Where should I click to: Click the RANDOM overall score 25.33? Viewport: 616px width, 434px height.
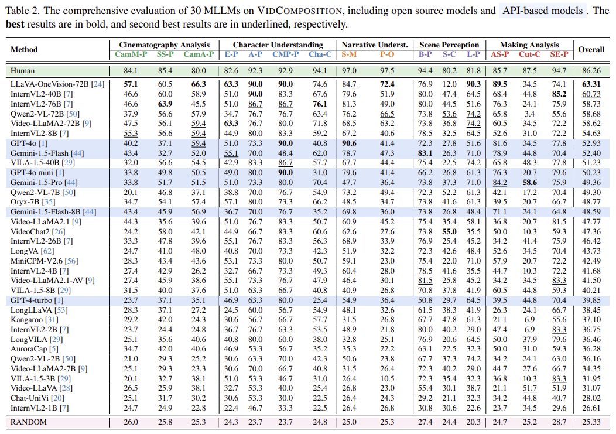pyautogui.click(x=591, y=422)
